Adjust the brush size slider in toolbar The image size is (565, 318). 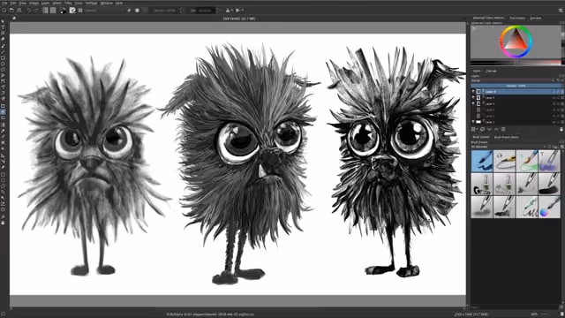click(203, 11)
